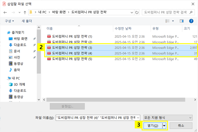Open the 구성 menu
Screen dimensions: 198x132
(9, 21)
